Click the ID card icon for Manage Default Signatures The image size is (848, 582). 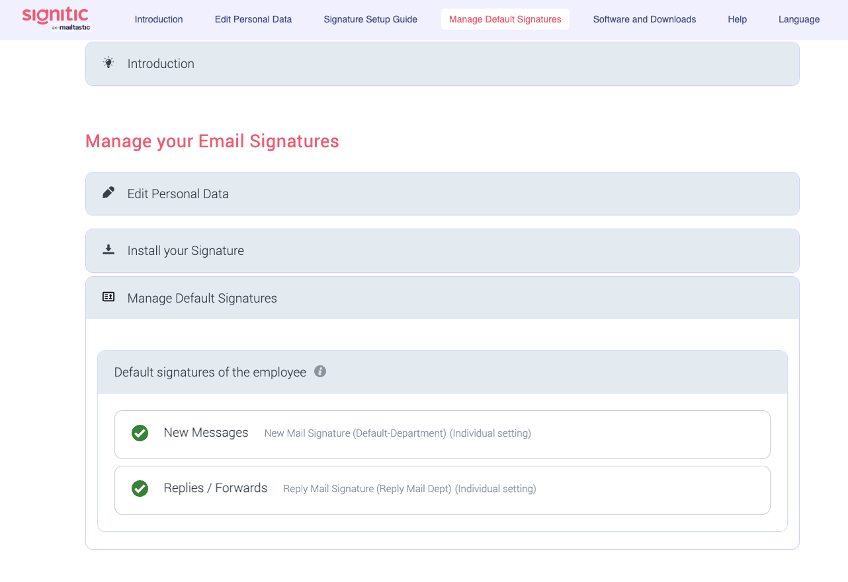pos(108,297)
